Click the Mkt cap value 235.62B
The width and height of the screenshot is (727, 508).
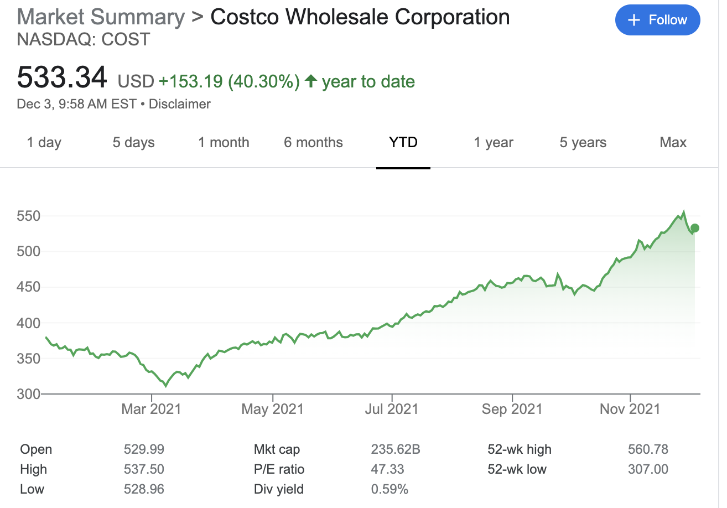click(396, 449)
